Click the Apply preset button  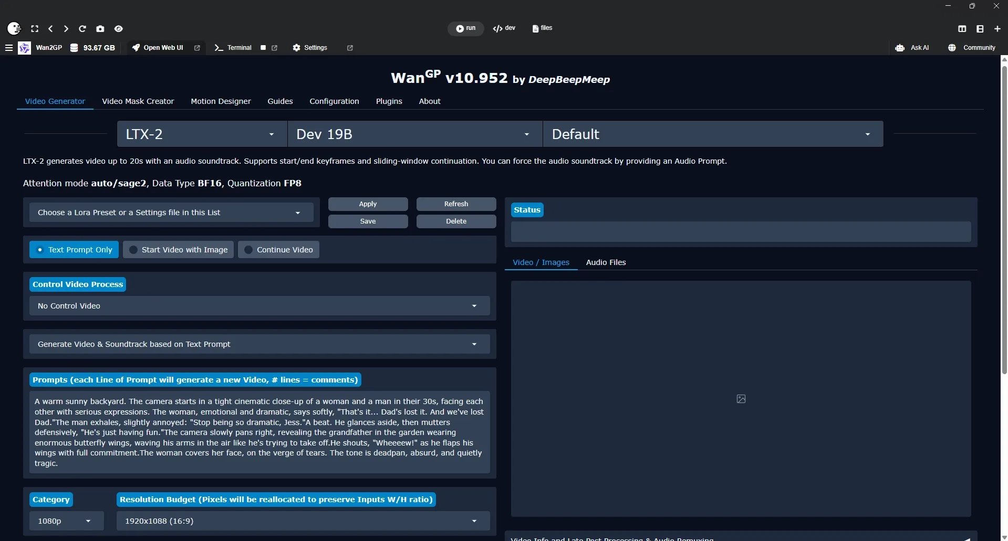(368, 204)
